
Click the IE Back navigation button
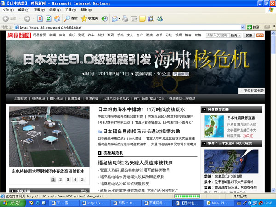click(x=6, y=18)
